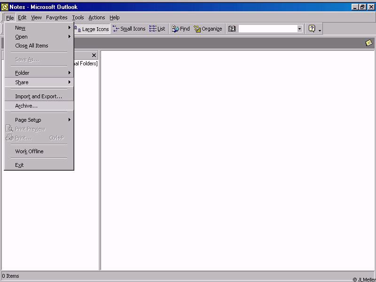
Task: Open the Address Book icon
Action: coord(232,29)
